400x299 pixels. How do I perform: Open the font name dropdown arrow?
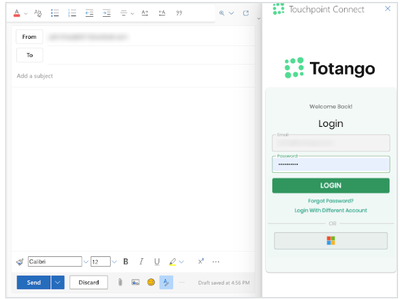(86, 262)
